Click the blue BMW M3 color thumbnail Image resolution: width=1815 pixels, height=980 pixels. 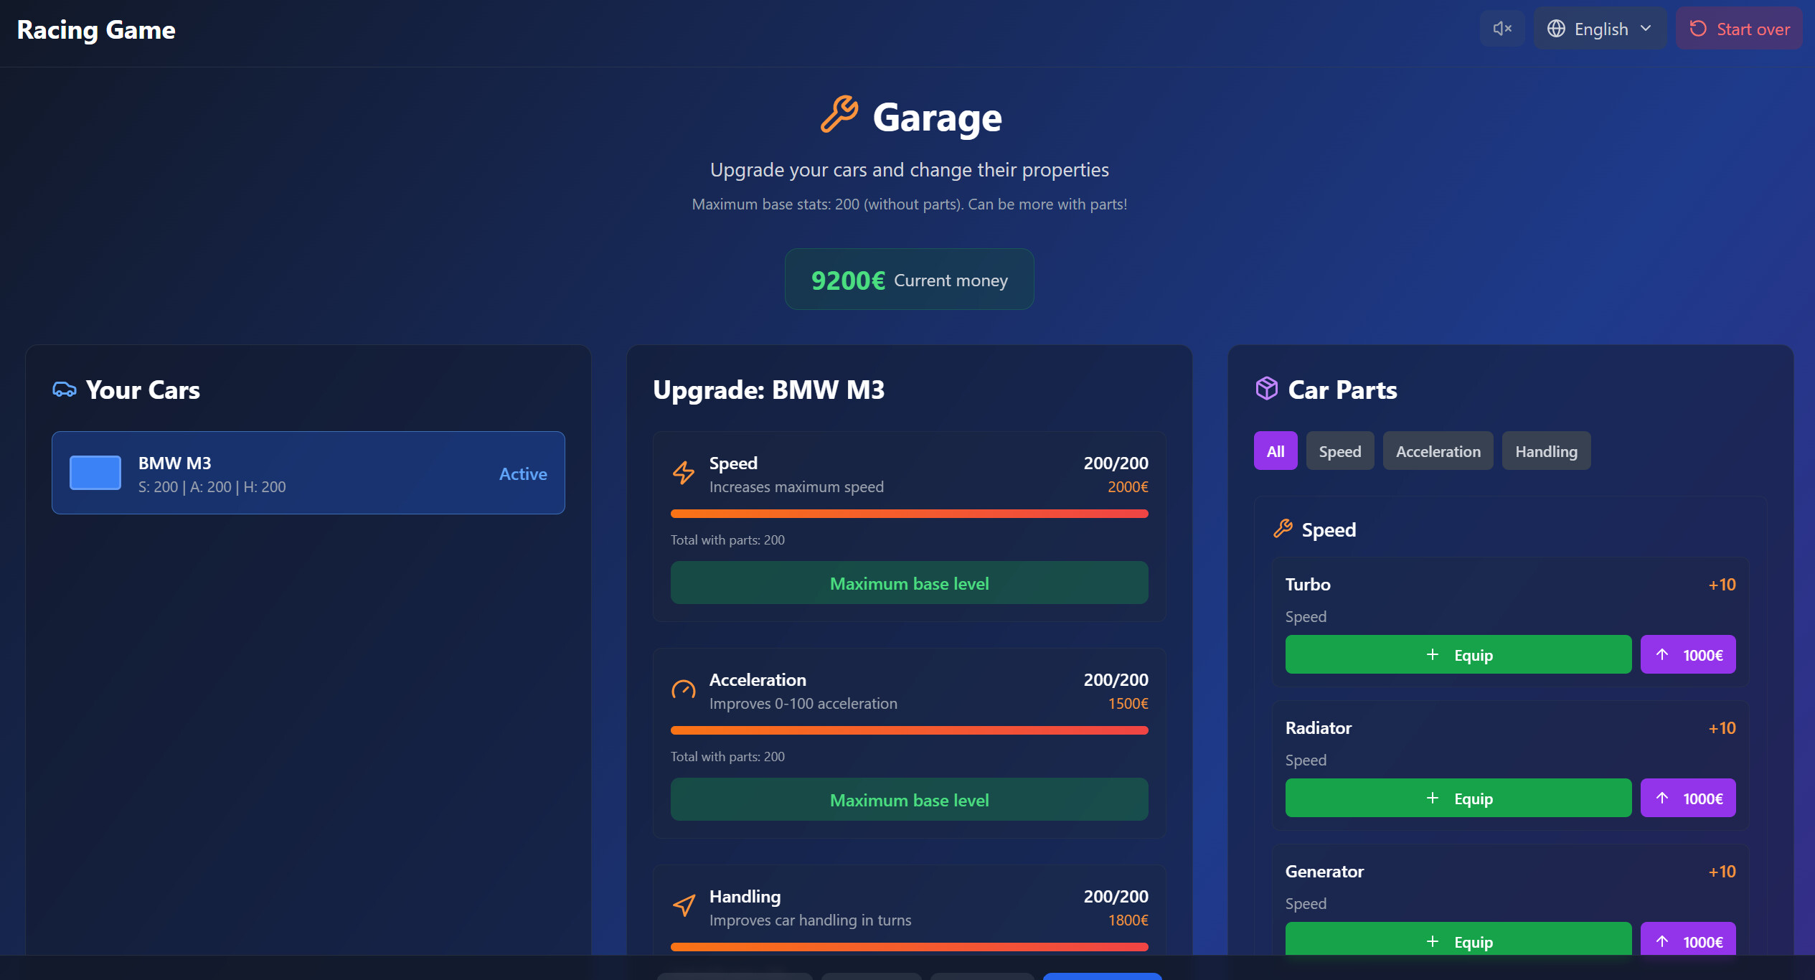pos(95,473)
